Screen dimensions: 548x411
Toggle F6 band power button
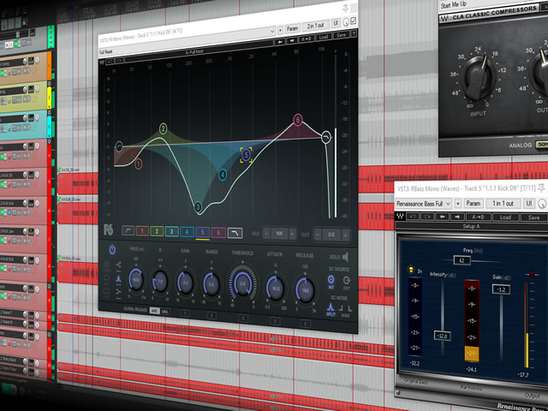pyautogui.click(x=112, y=249)
